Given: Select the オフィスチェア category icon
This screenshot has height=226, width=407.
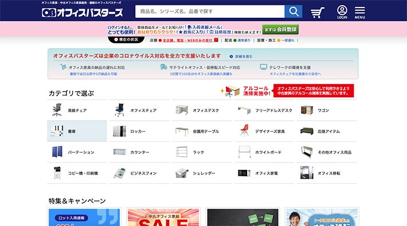Looking at the screenshot, I should [119, 110].
